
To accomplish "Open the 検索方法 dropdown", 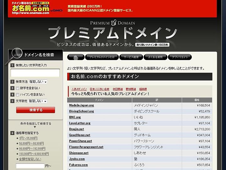I will point(38,82).
